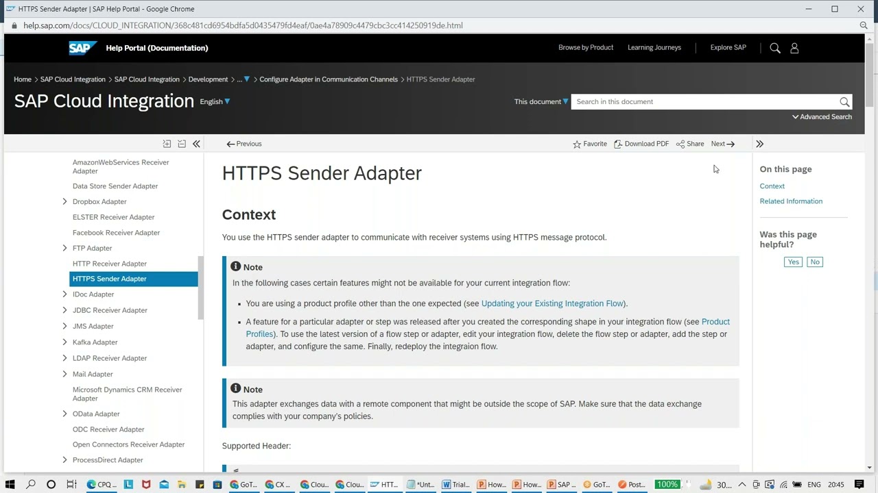Viewport: 878px width, 493px height.
Task: Open Cortana circle on taskbar
Action: 51,485
